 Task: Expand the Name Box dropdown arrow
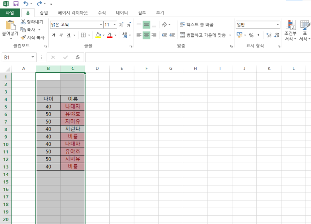tap(33, 57)
